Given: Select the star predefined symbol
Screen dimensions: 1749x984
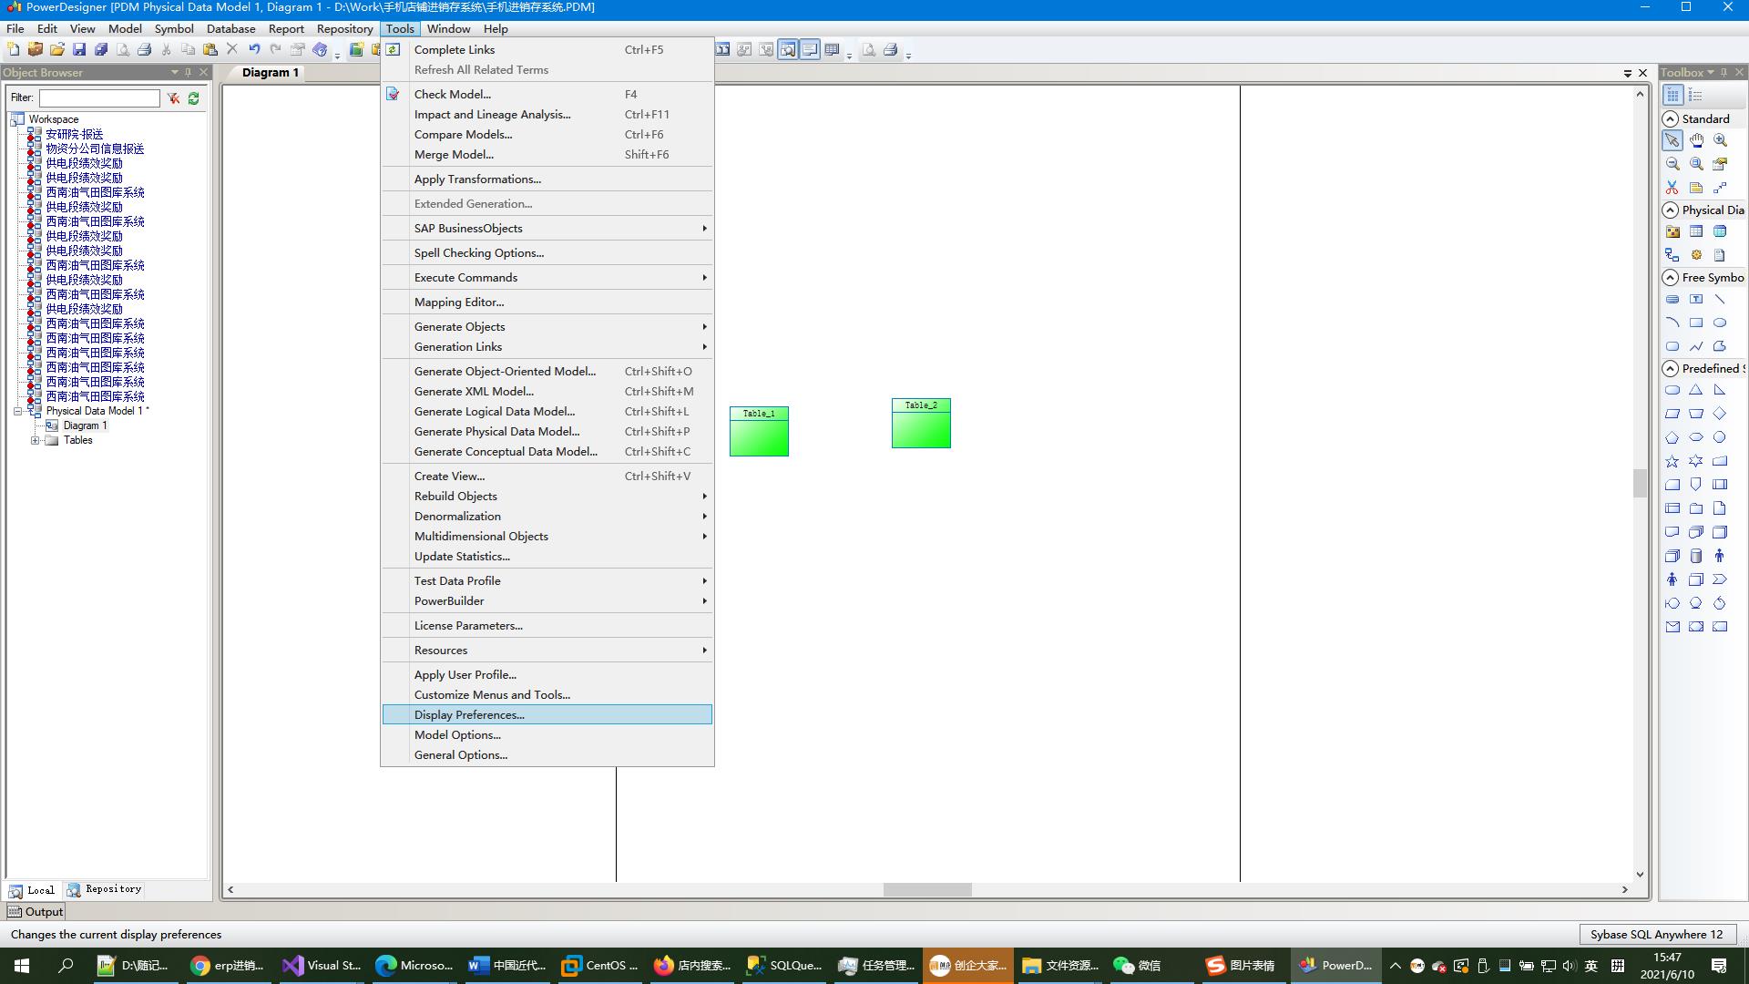Looking at the screenshot, I should coord(1672,461).
